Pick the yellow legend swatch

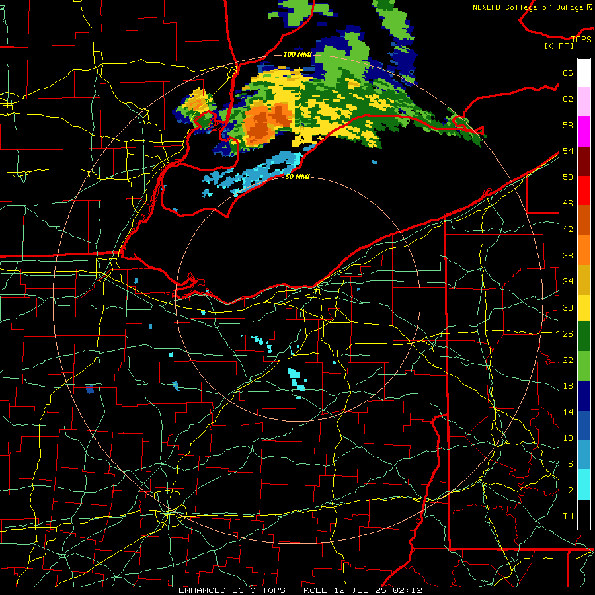[584, 307]
